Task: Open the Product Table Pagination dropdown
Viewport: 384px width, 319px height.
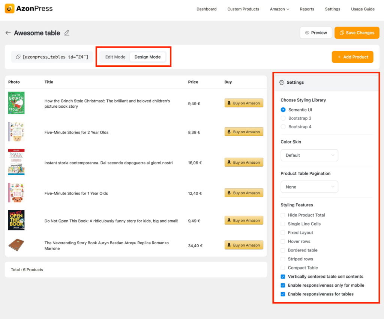Action: [x=309, y=187]
